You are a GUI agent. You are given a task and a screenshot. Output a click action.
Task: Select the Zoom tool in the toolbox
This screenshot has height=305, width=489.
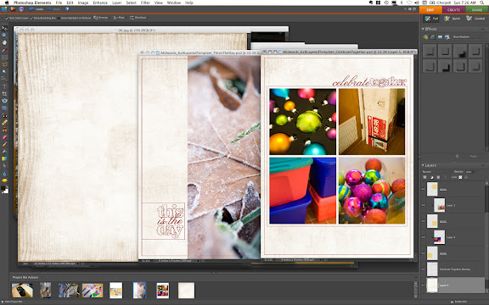click(4, 36)
